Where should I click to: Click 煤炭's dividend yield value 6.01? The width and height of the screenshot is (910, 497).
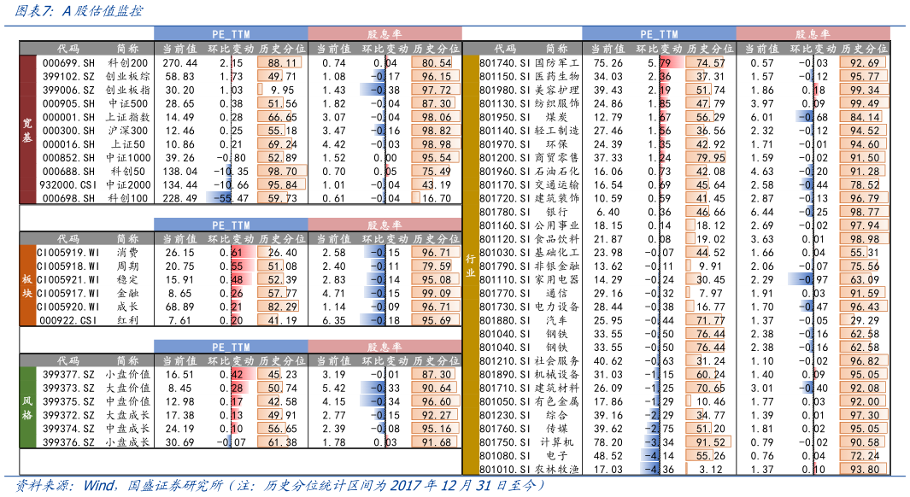coord(761,117)
